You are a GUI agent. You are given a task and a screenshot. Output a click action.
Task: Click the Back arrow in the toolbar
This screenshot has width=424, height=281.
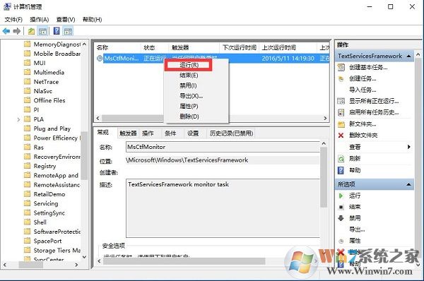click(x=6, y=31)
